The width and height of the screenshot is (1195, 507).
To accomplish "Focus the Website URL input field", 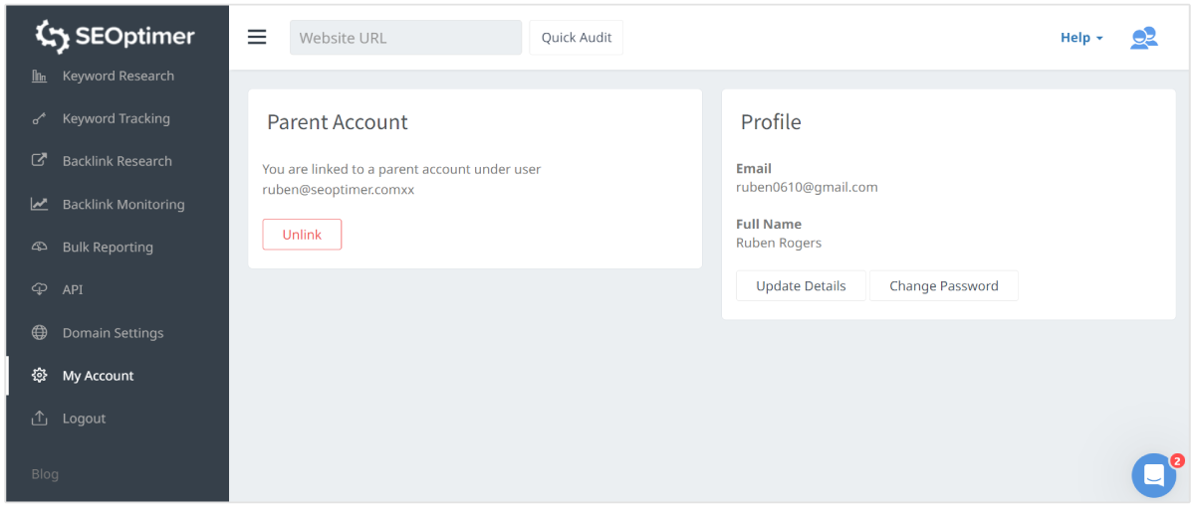I will 405,38.
